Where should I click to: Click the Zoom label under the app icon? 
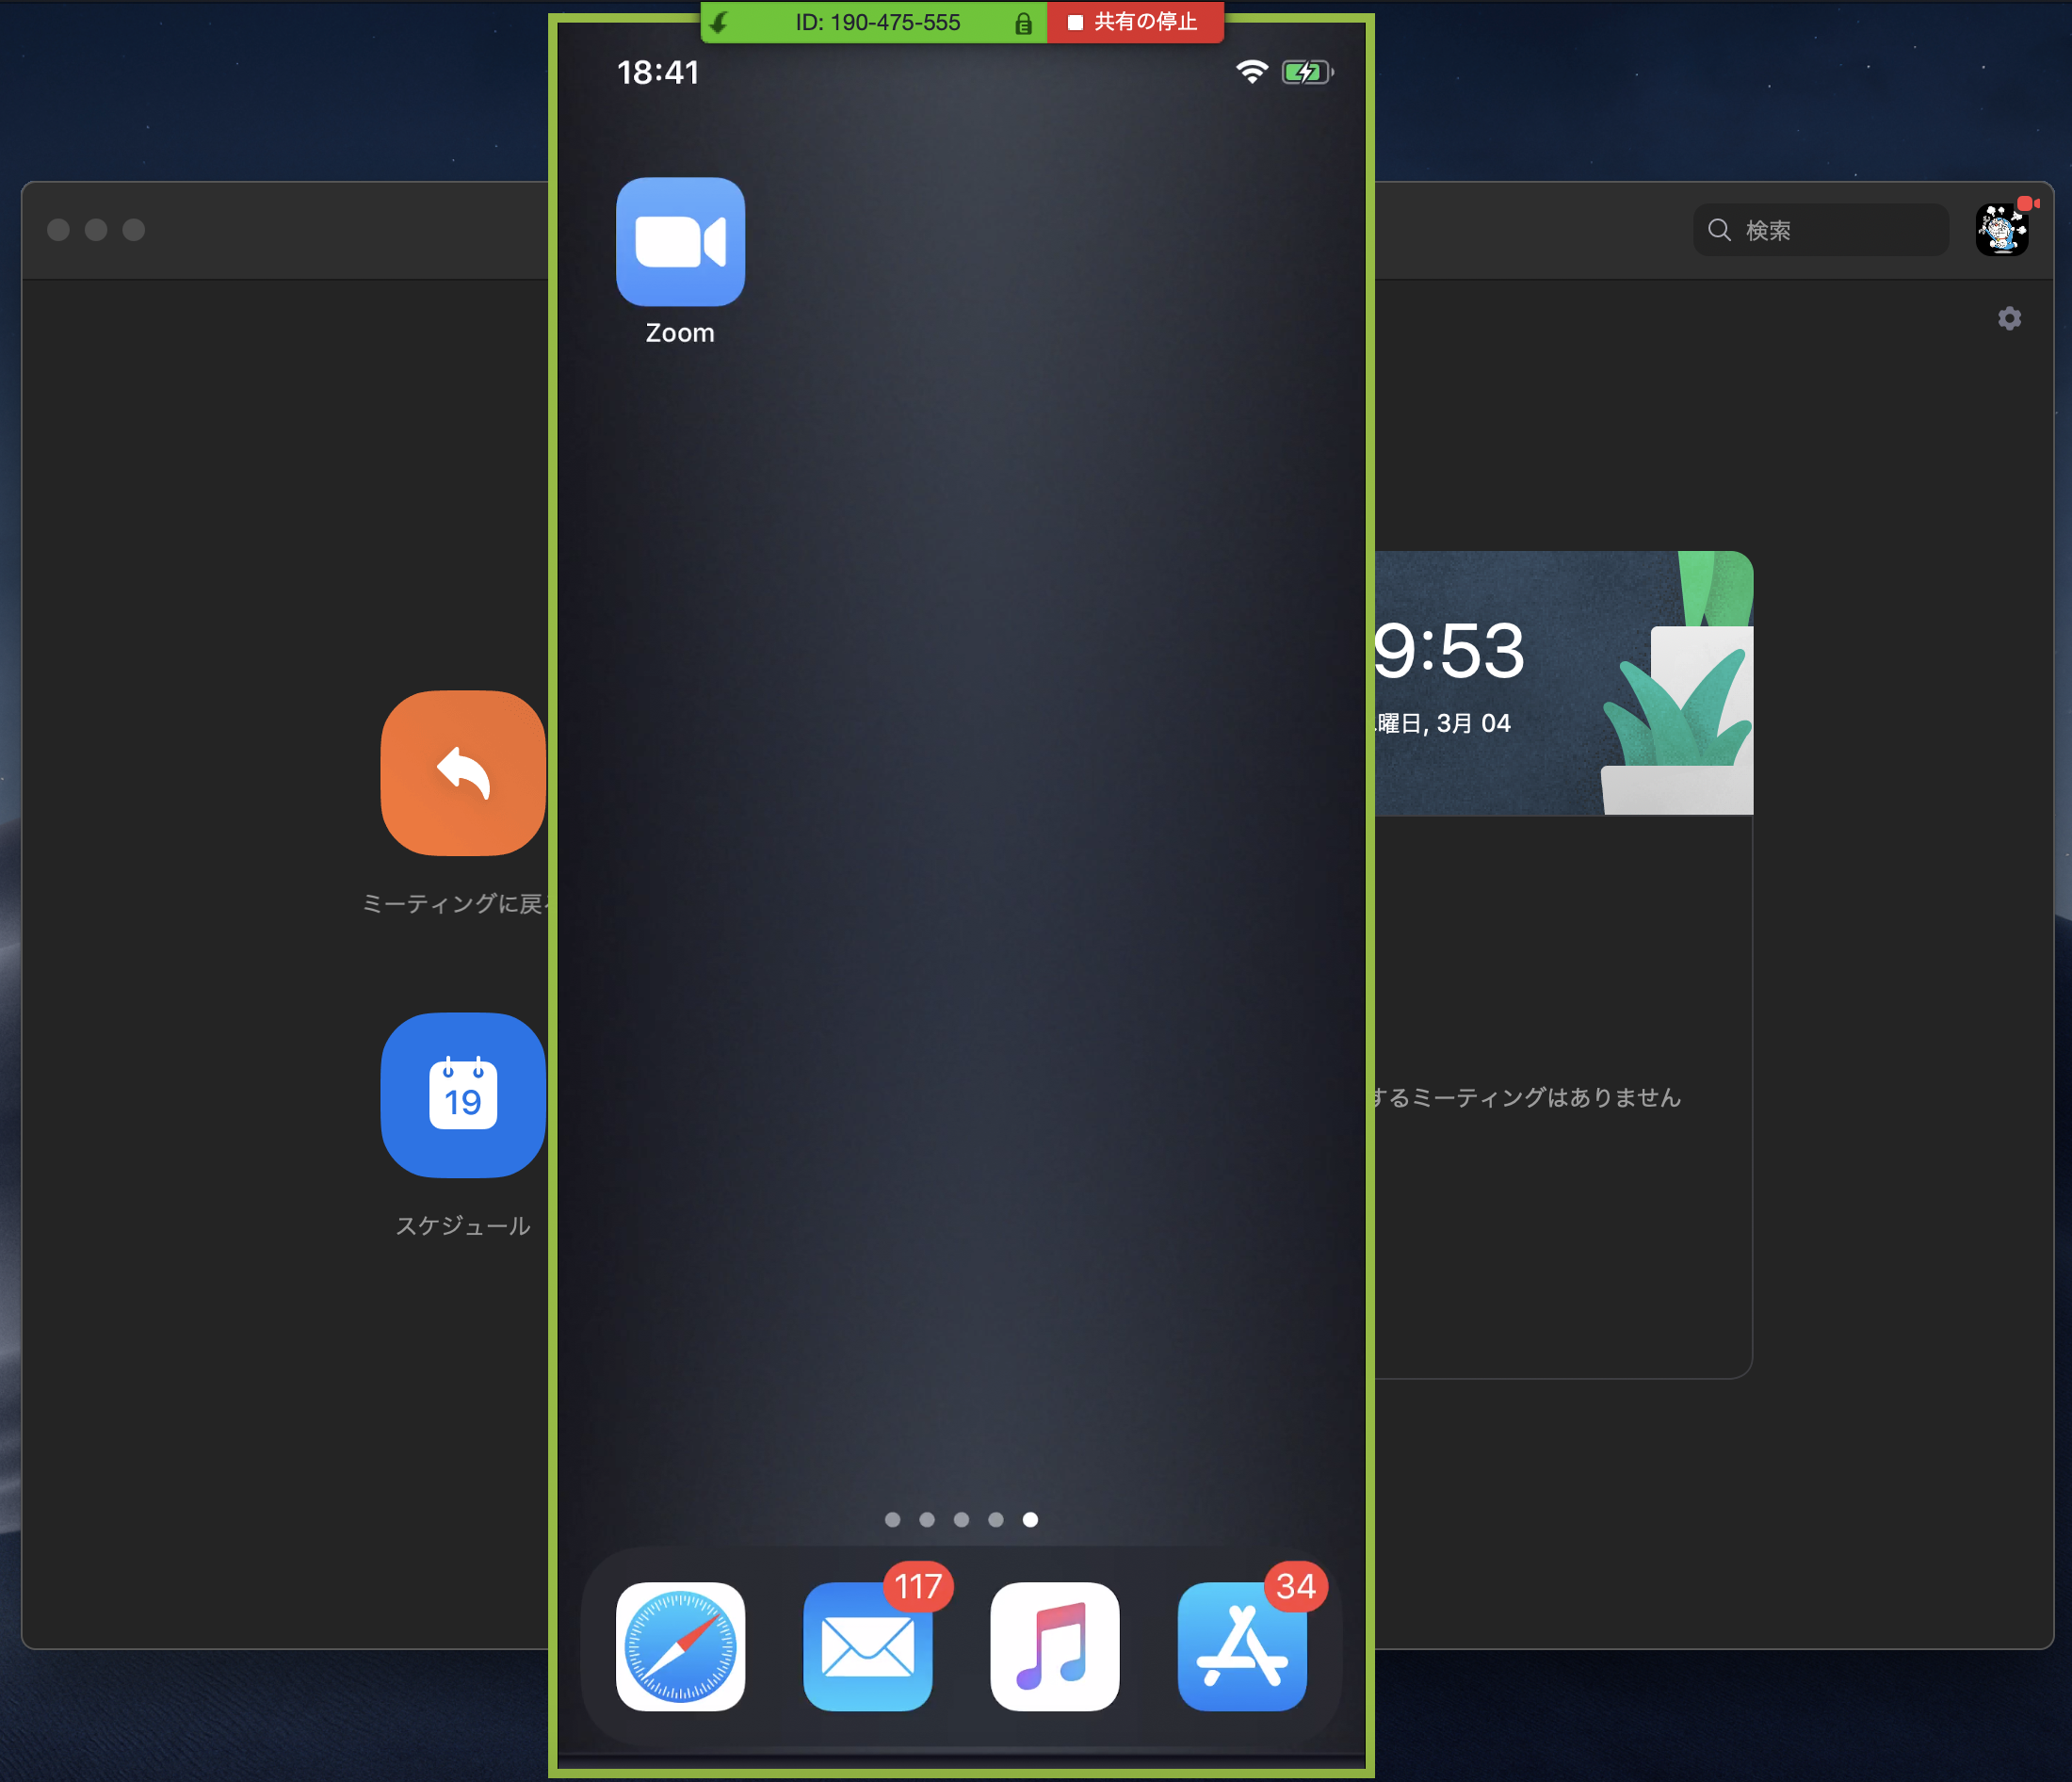pyautogui.click(x=680, y=333)
